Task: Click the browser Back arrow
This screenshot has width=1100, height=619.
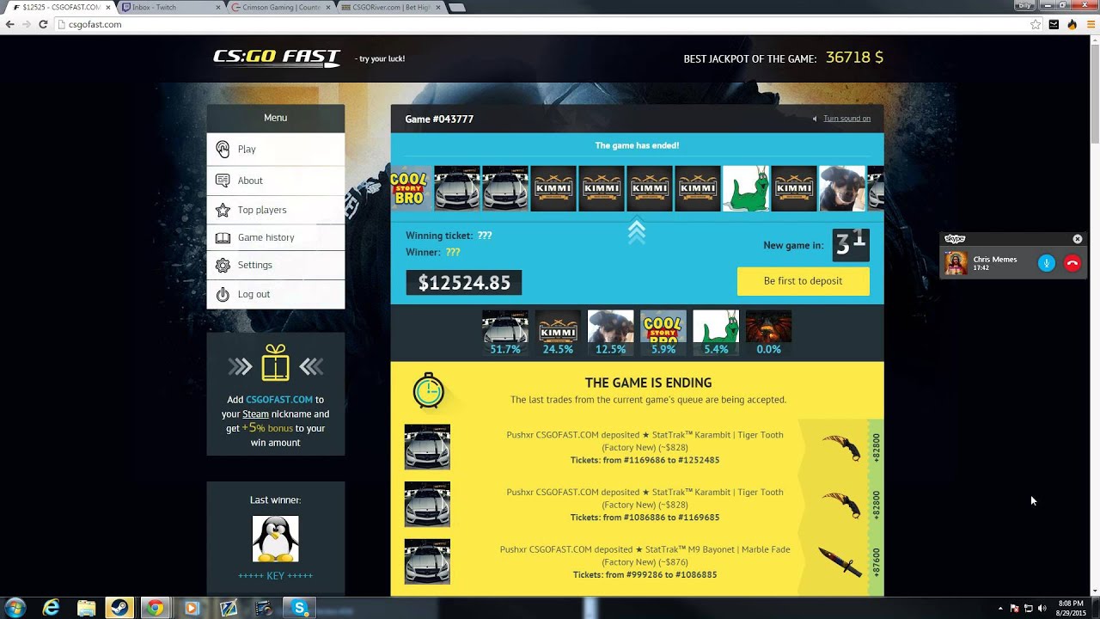Action: coord(9,24)
